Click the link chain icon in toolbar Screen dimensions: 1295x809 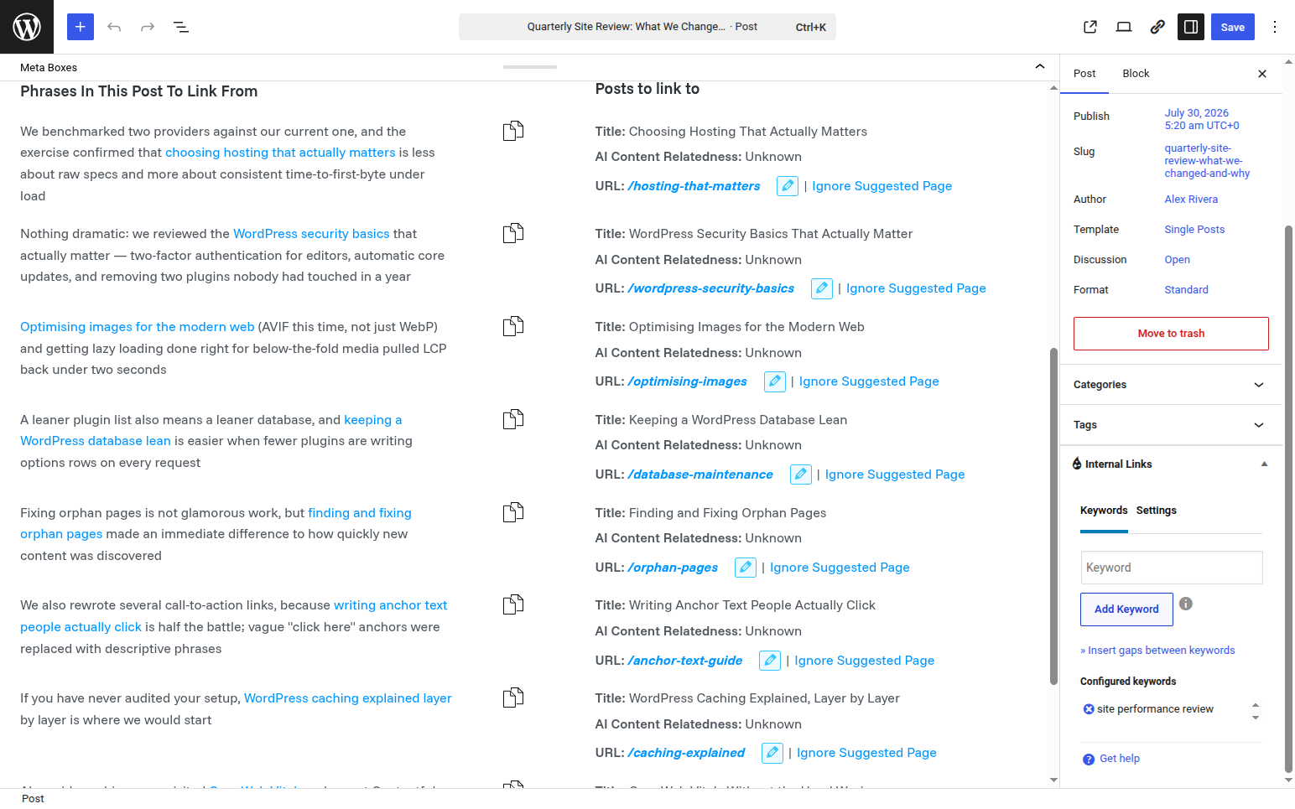pyautogui.click(x=1157, y=27)
